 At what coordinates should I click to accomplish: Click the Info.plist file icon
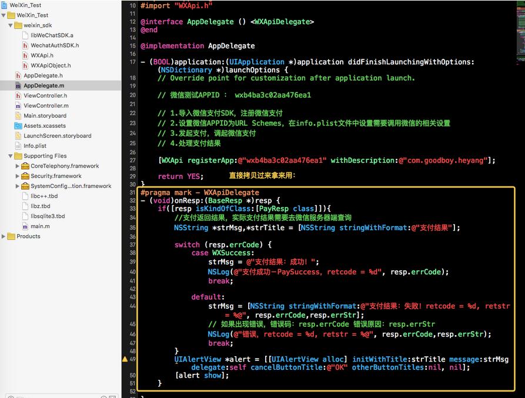click(18, 146)
